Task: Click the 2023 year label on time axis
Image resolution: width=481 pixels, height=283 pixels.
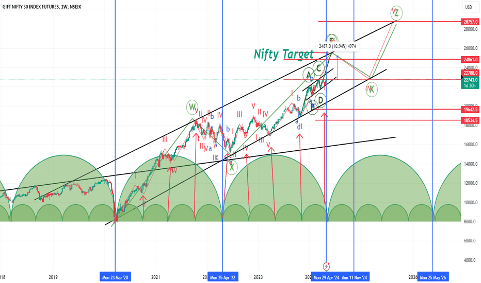Action: coord(258,277)
